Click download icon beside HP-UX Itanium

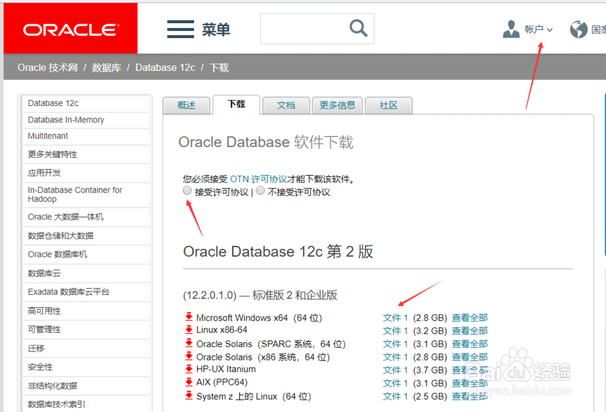[x=188, y=370]
